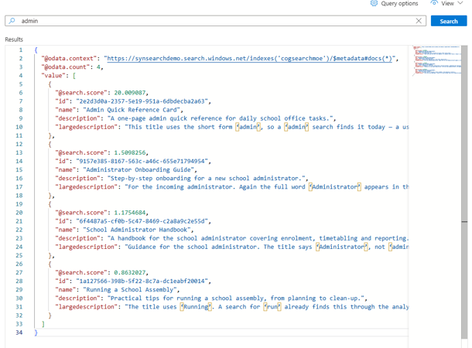Clear the search box with X icon
Screen dimensions: 472x348
[x=419, y=21]
